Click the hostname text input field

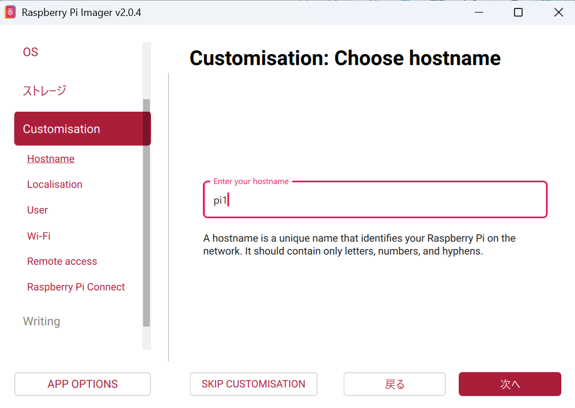point(375,201)
